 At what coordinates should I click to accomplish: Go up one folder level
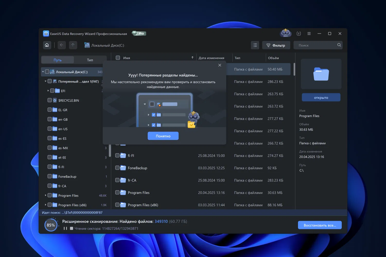73,45
